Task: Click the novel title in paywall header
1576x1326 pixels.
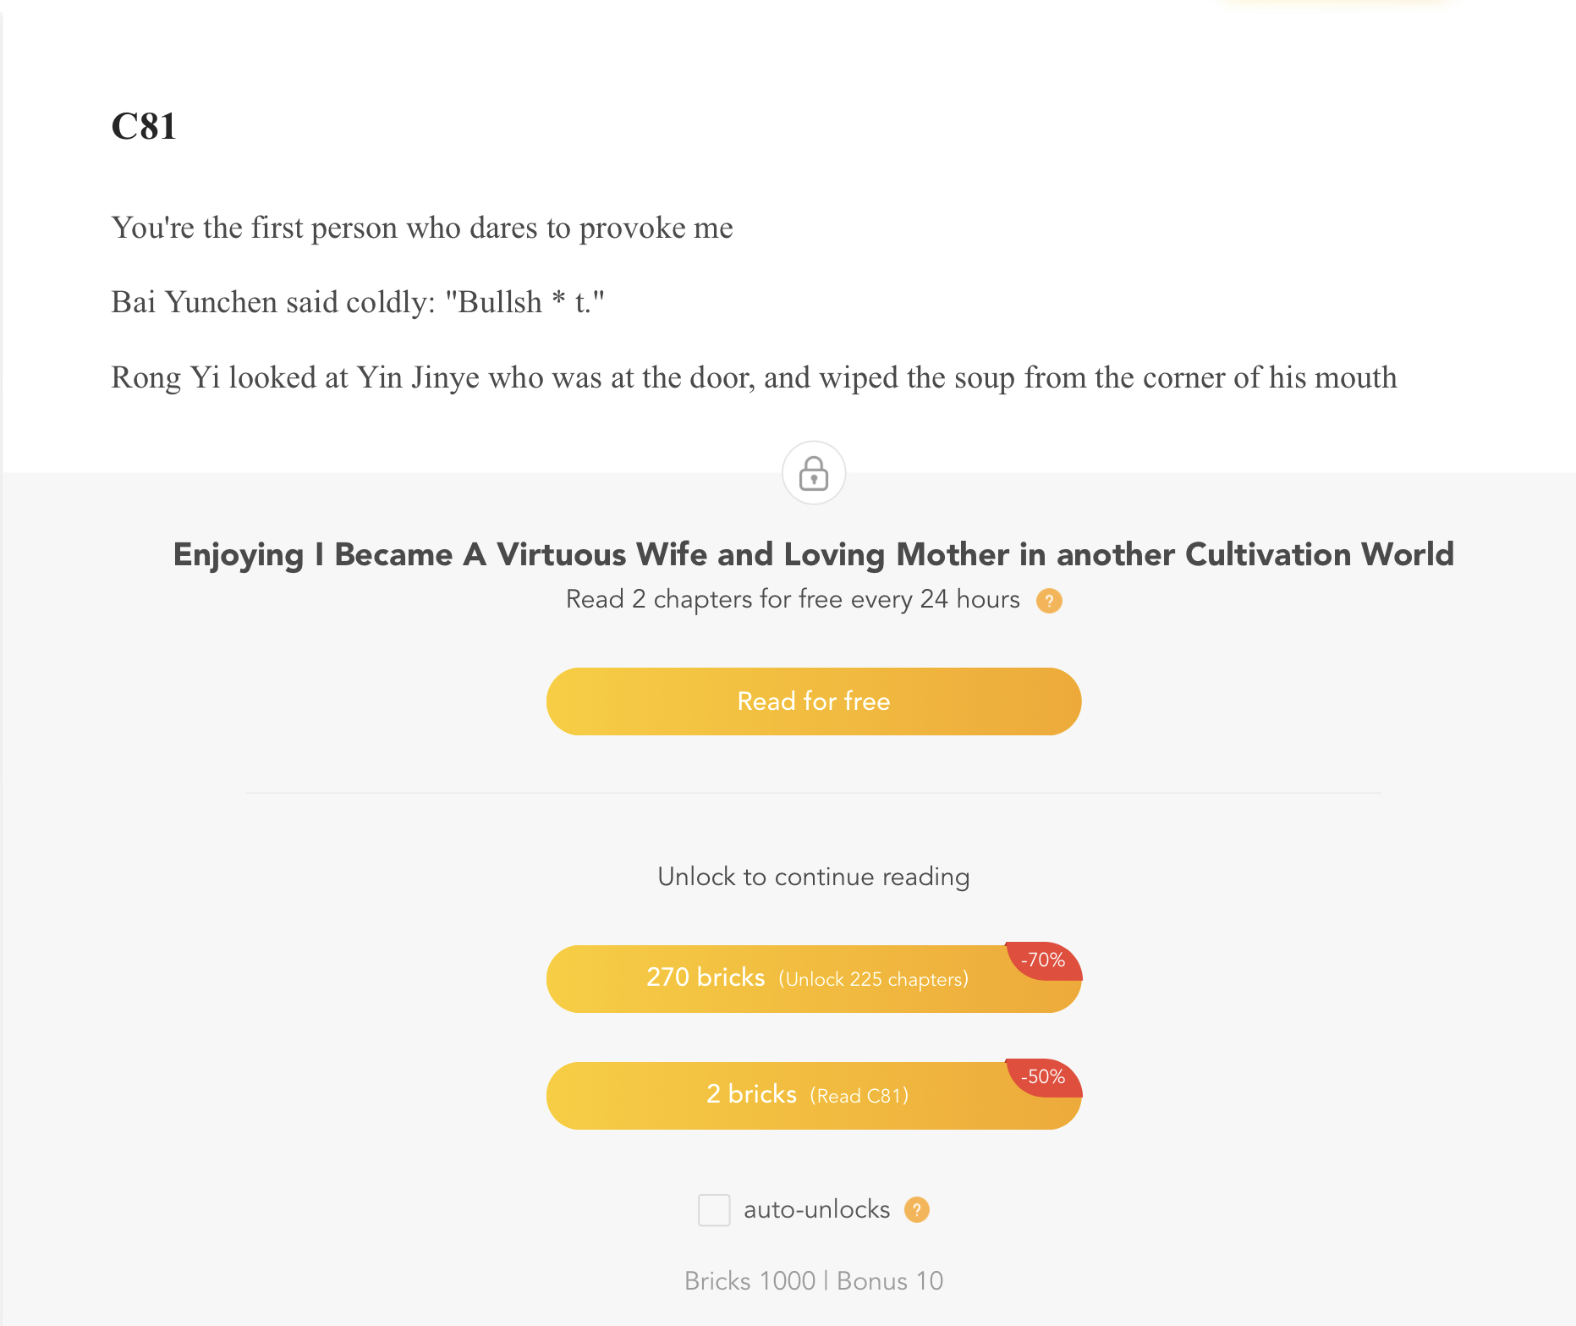Action: 813,554
